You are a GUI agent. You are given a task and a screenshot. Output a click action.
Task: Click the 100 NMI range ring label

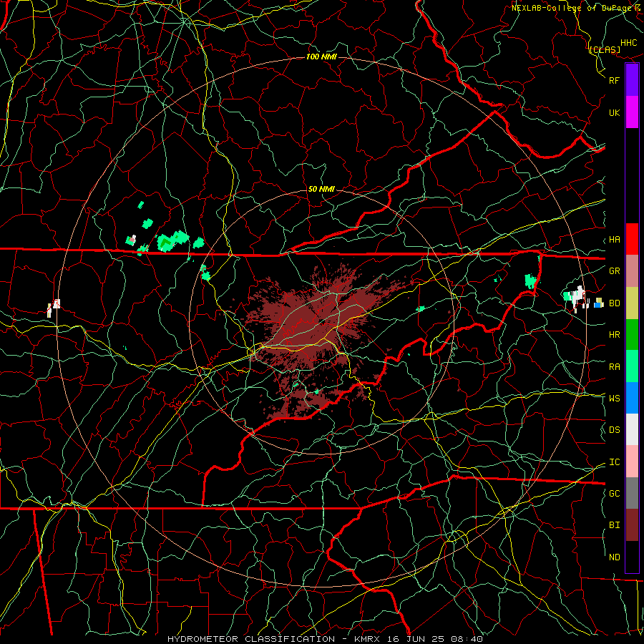click(321, 57)
